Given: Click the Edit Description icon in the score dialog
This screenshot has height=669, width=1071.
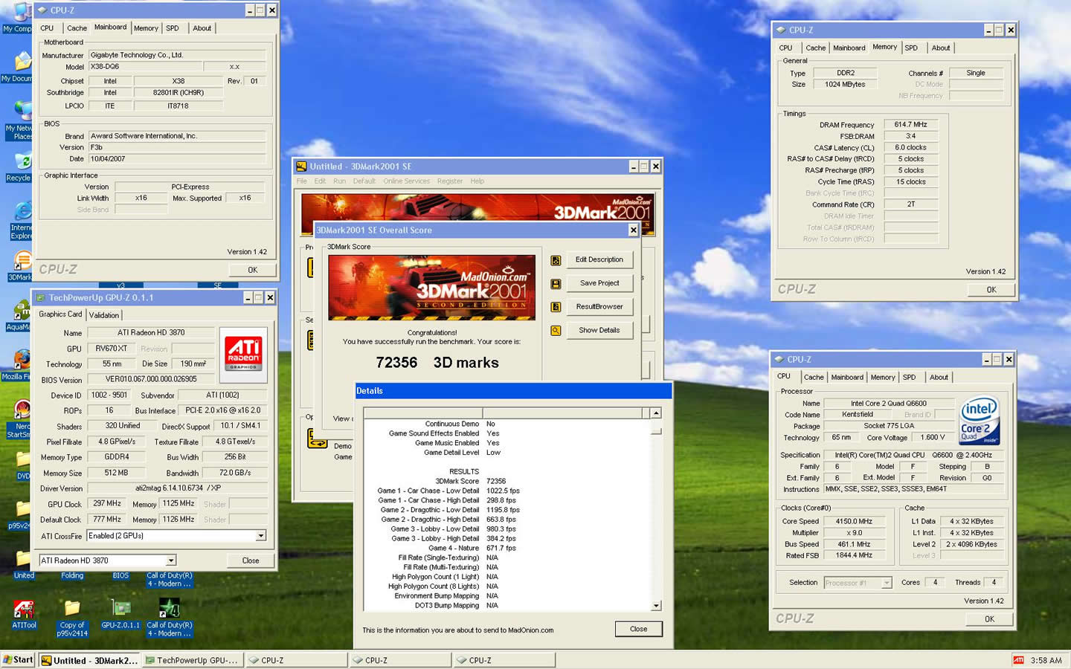Looking at the screenshot, I should (x=556, y=261).
